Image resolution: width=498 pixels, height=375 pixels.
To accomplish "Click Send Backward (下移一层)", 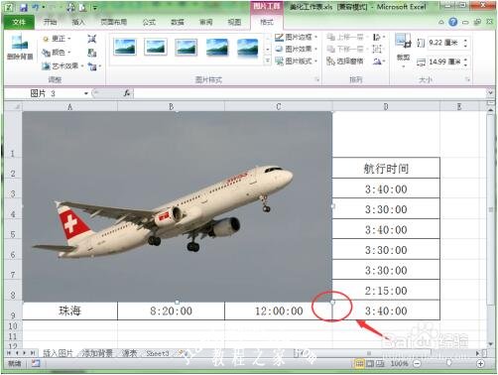I will point(347,49).
